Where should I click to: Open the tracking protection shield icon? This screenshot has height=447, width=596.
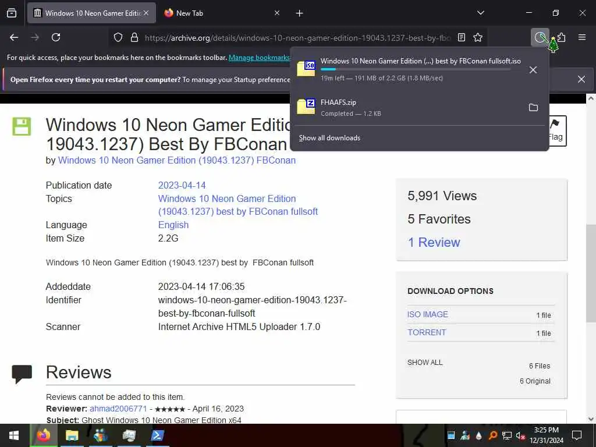coord(118,37)
